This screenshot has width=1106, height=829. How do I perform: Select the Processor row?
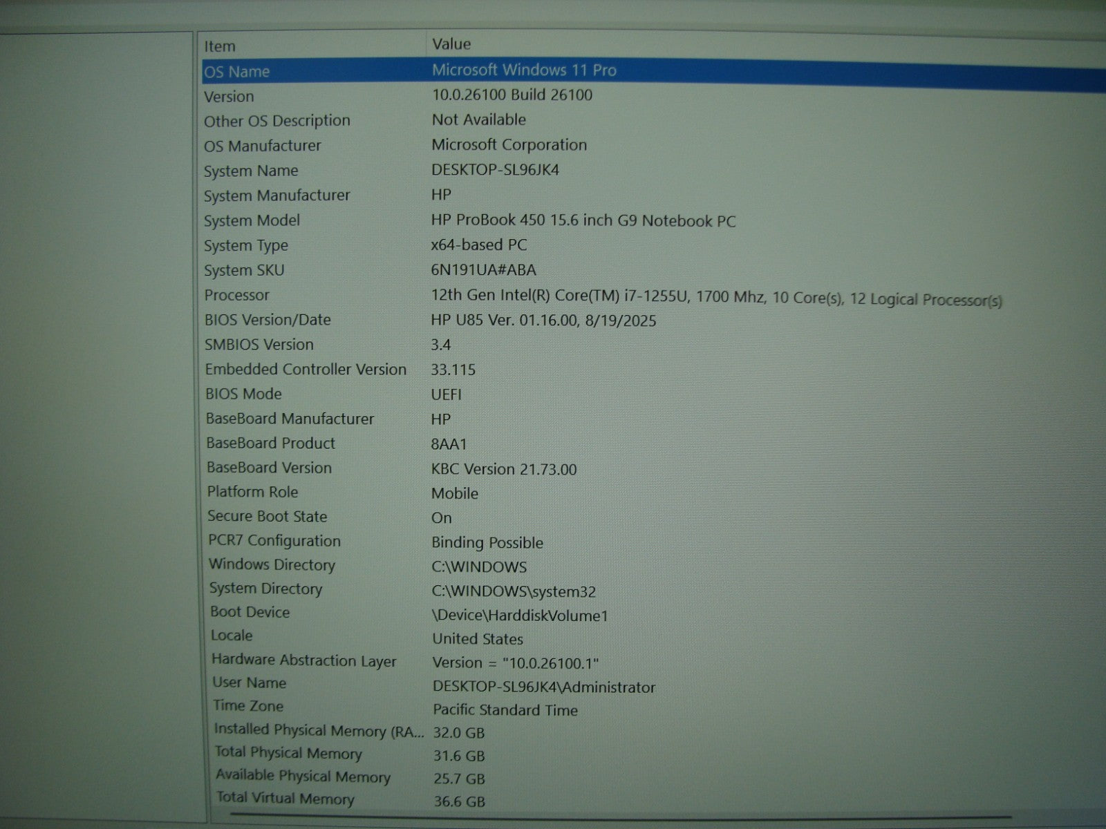pos(236,295)
